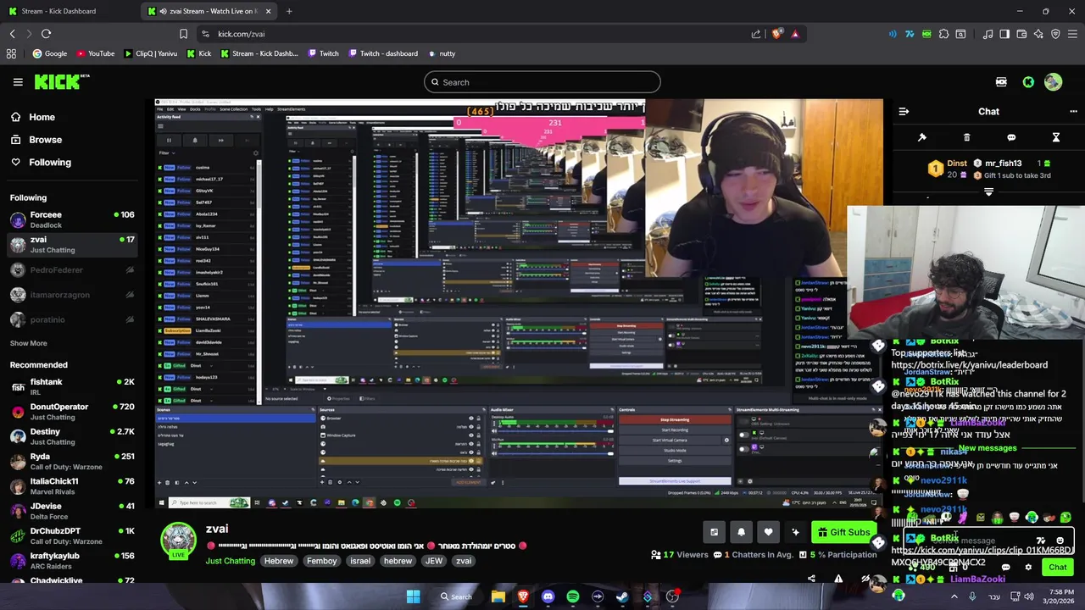Open Brave wallet icon
The width and height of the screenshot is (1085, 610).
(x=1021, y=34)
